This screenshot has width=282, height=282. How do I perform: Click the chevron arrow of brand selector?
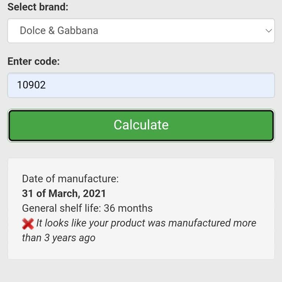269,30
